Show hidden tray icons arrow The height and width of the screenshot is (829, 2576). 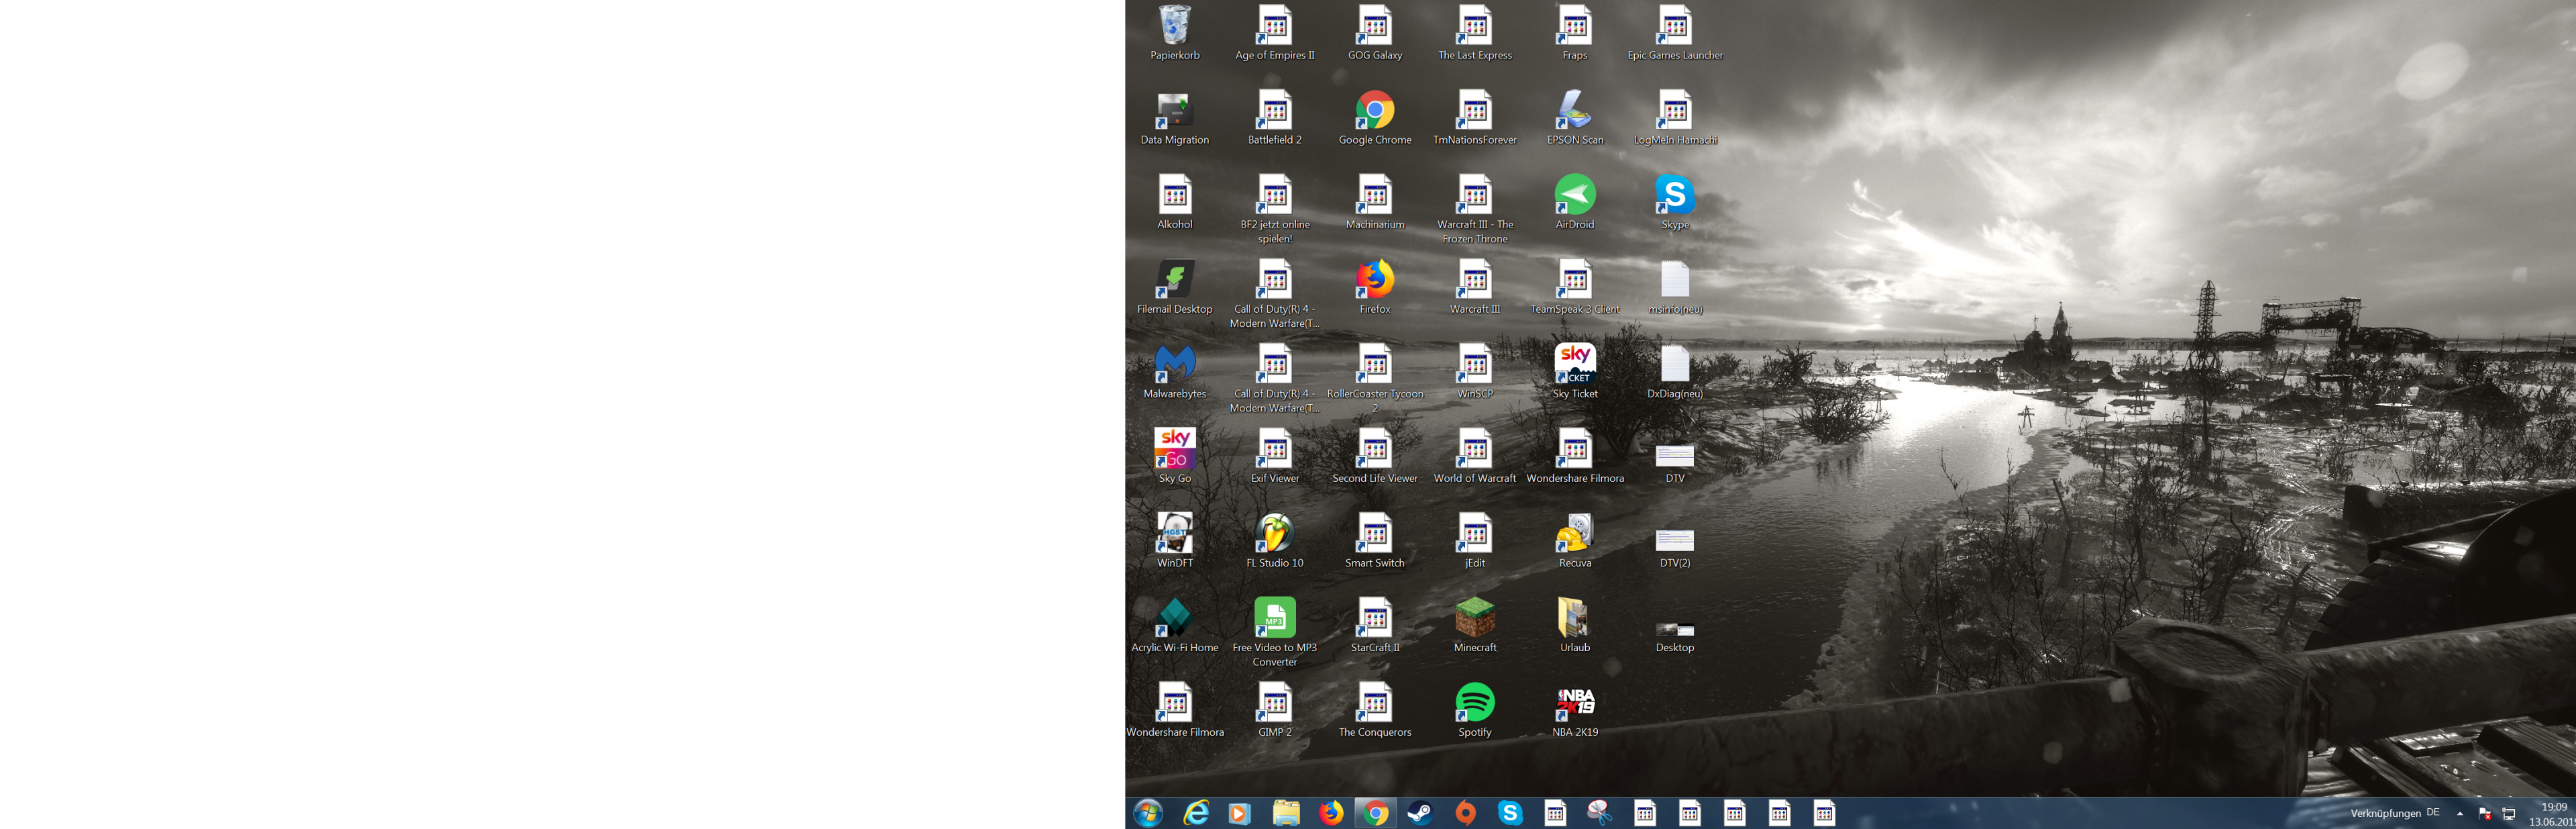(x=2460, y=814)
